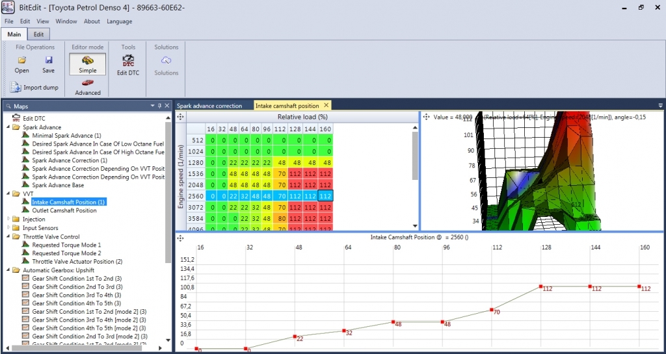Screen dimensions: 666x354
Task: Click graph point 32 at load 64
Action: point(344,331)
